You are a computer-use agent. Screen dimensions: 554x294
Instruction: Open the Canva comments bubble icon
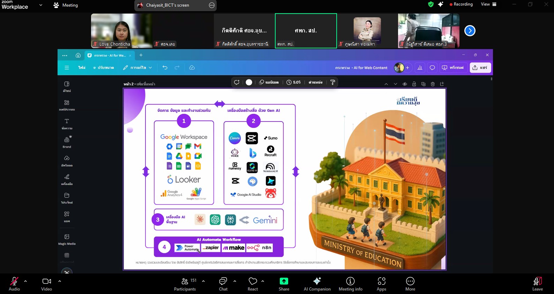coord(432,68)
